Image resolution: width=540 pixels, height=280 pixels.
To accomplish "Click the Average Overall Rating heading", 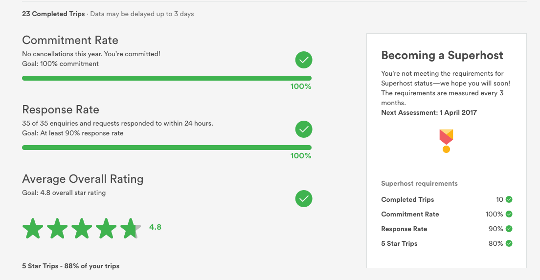I will pyautogui.click(x=83, y=179).
